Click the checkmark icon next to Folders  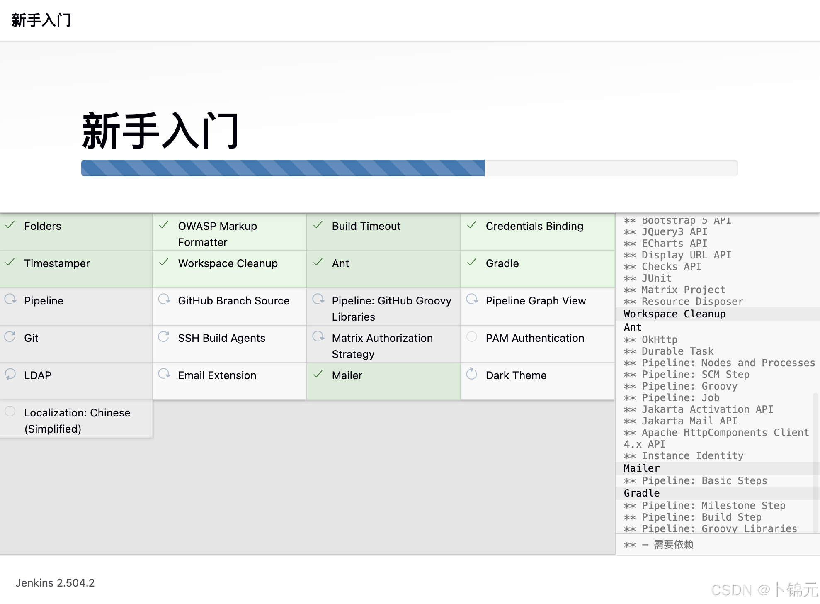[x=10, y=226]
